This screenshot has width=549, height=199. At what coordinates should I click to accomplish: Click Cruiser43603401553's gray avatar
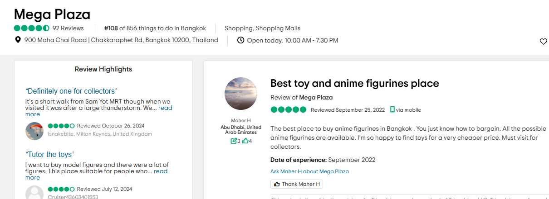coord(34,193)
